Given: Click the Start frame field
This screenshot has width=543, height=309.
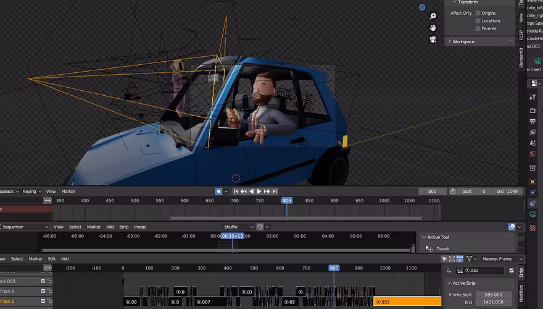Looking at the screenshot, I should point(473,192).
